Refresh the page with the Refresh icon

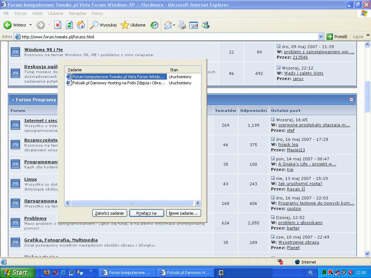69,25
